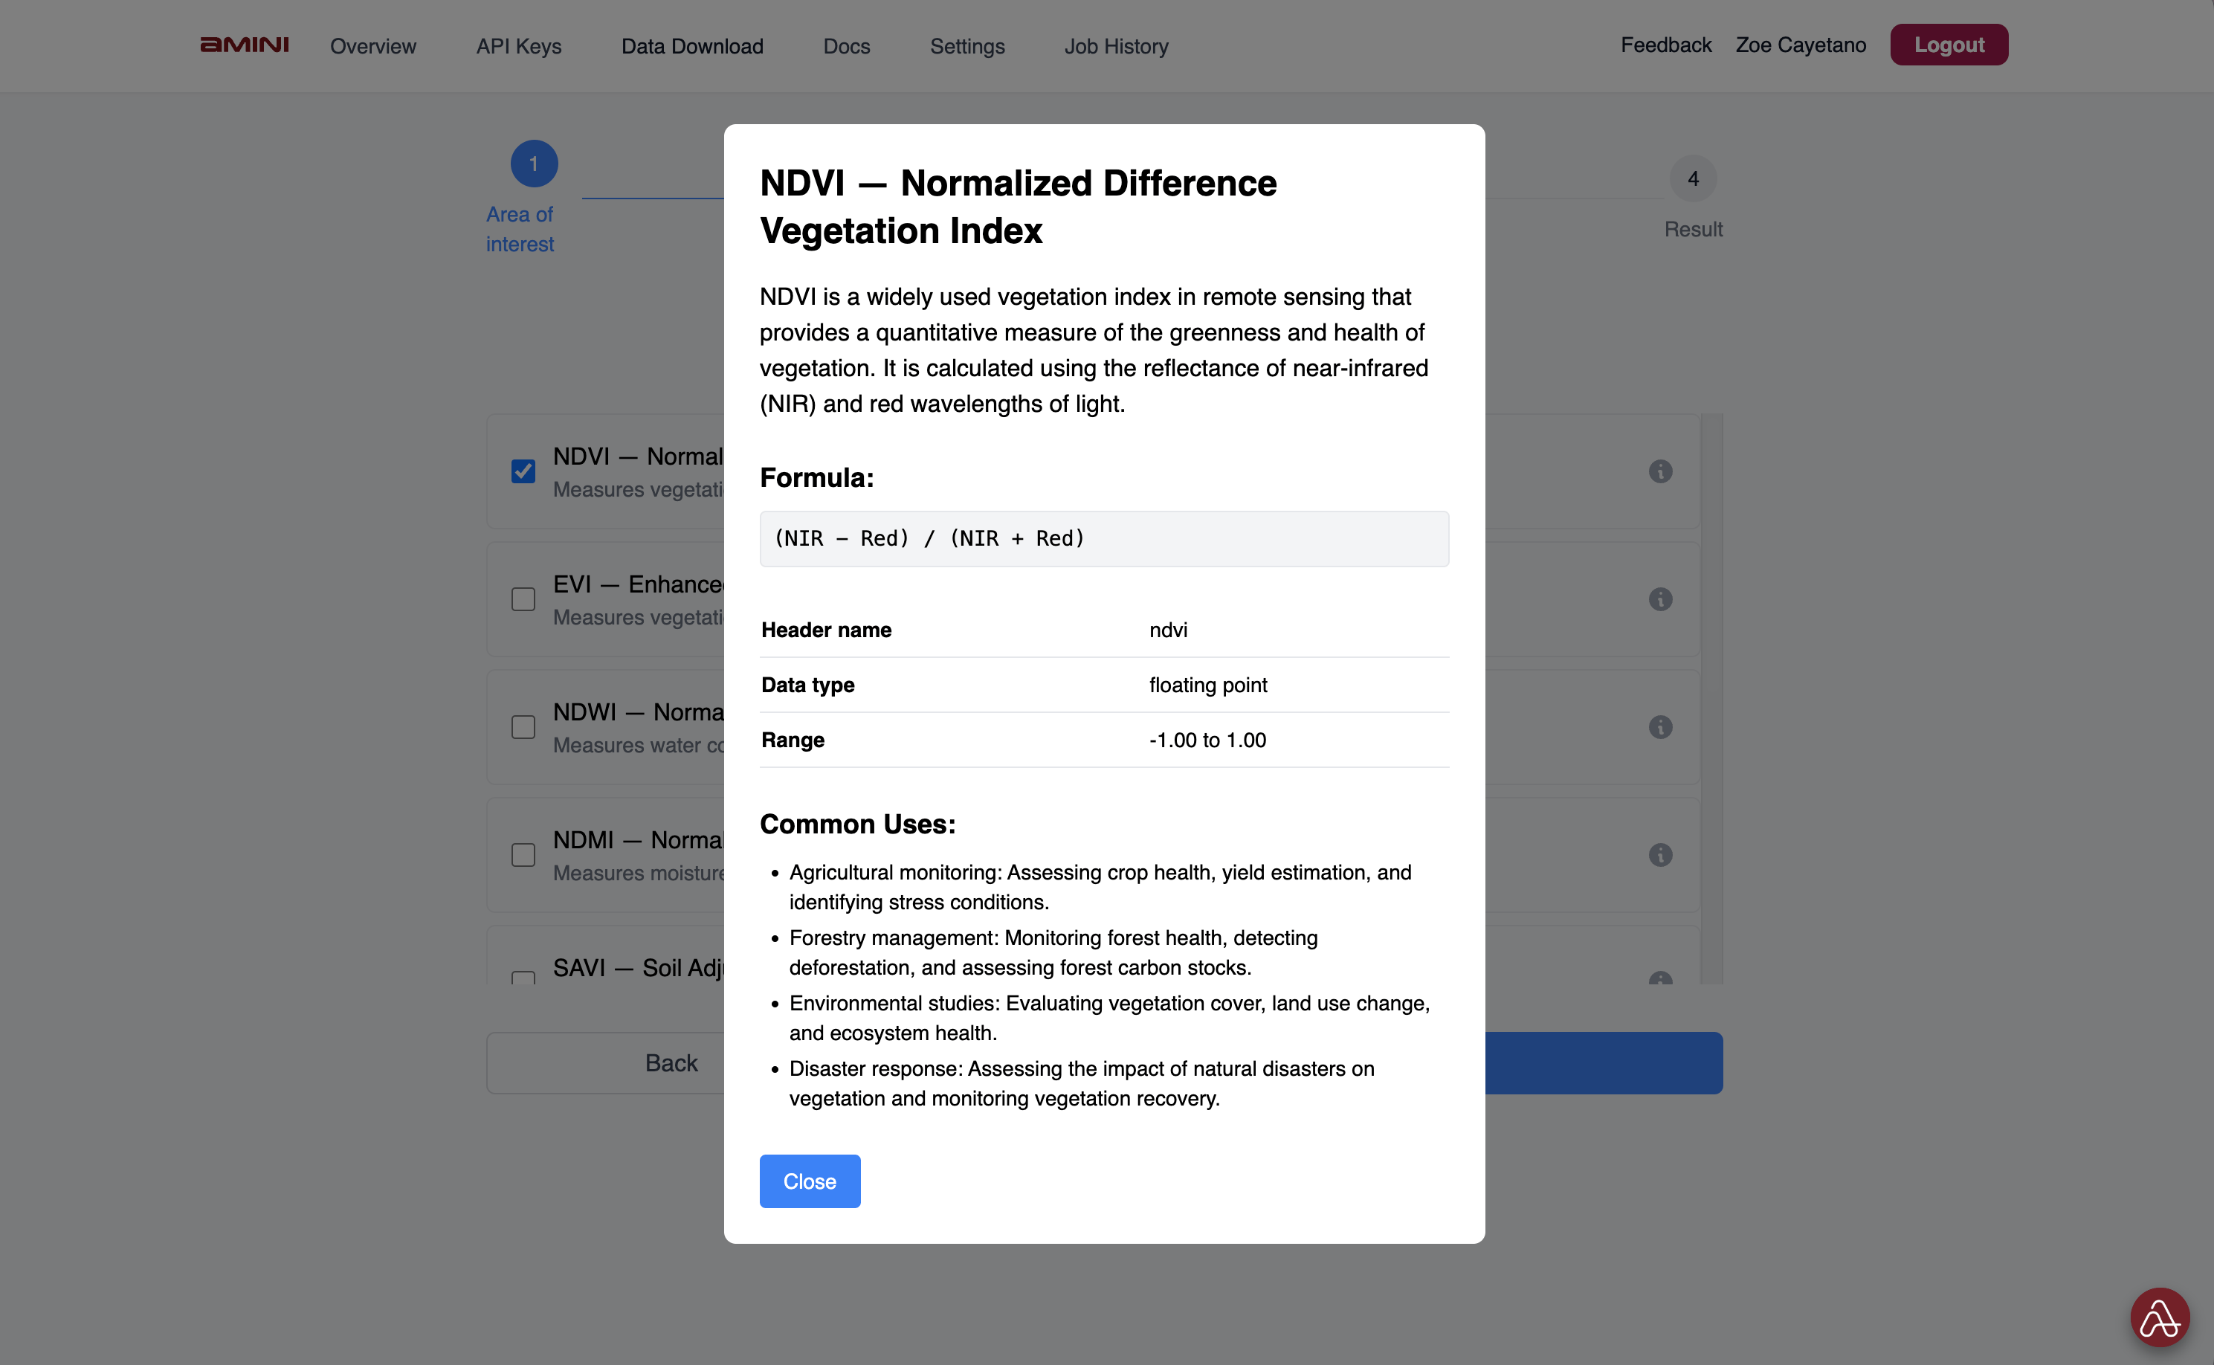Open info icon for NDWI row

click(1660, 727)
